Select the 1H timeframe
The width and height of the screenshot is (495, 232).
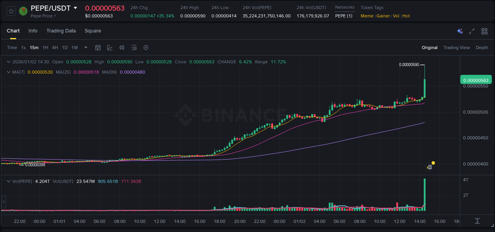(45, 48)
